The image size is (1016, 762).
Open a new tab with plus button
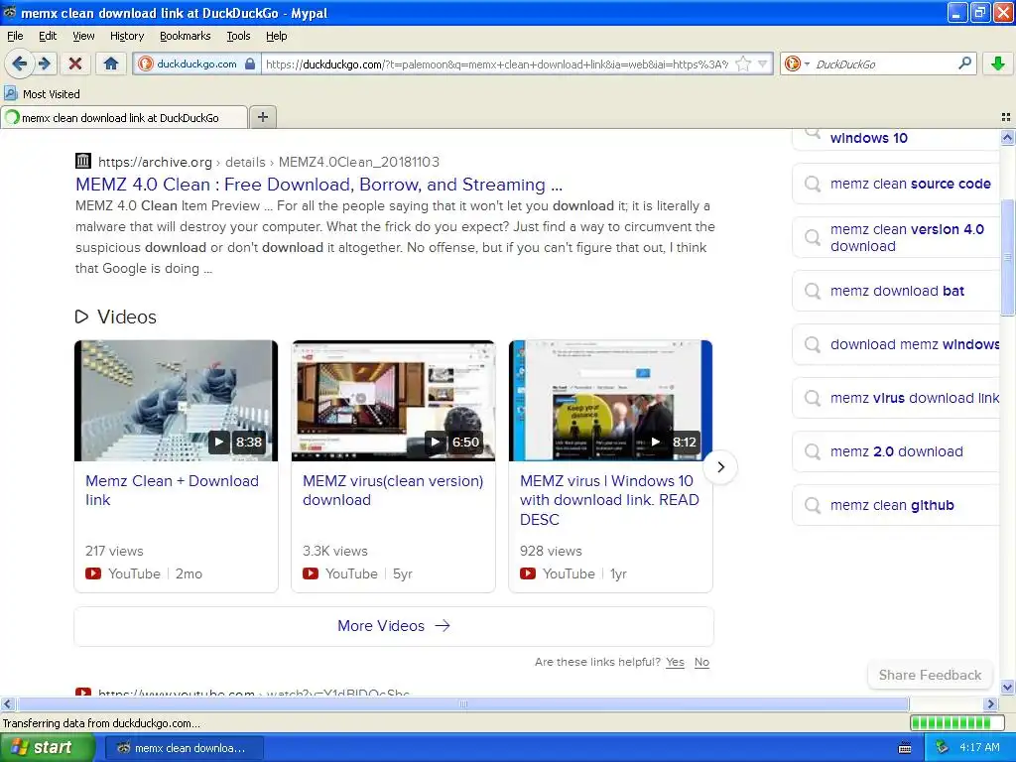pos(262,117)
